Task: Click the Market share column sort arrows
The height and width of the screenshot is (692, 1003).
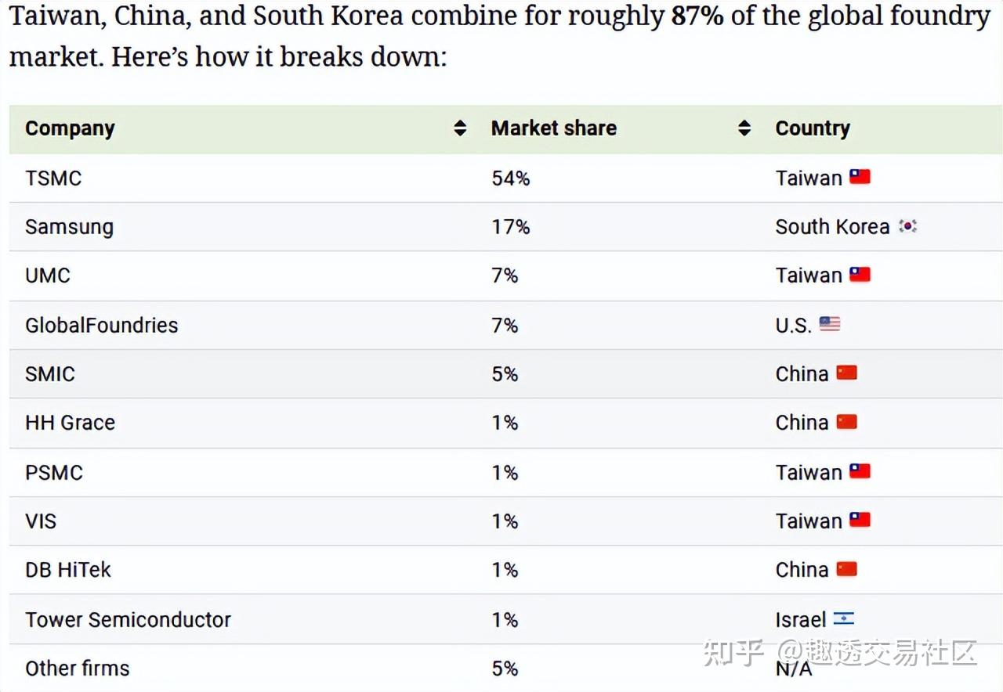Action: click(744, 129)
